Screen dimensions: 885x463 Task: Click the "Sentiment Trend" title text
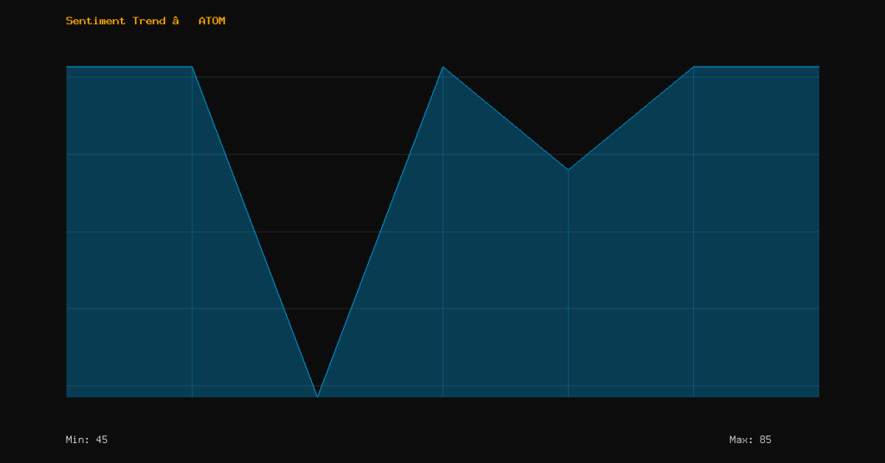[116, 21]
